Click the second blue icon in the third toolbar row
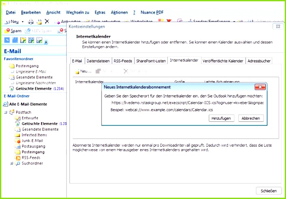The image size is (286, 199). [x=15, y=40]
